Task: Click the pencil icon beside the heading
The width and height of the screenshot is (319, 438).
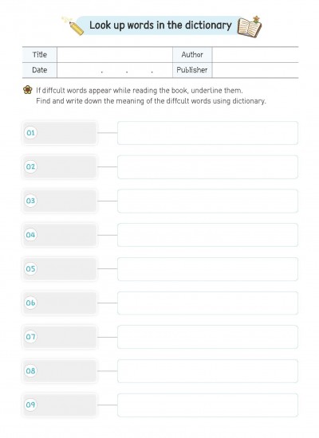Action: 73,26
